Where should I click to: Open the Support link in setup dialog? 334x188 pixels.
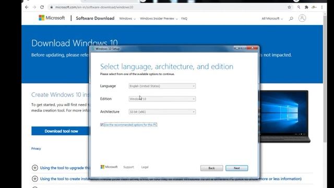point(128,167)
